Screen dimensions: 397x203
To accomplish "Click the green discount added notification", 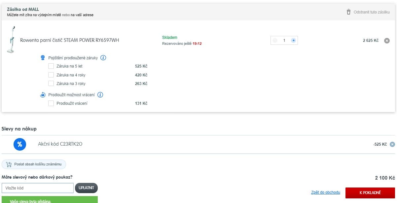I will click(x=50, y=199).
